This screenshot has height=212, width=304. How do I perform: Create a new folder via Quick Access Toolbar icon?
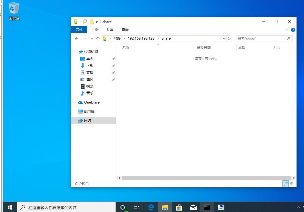coord(92,22)
